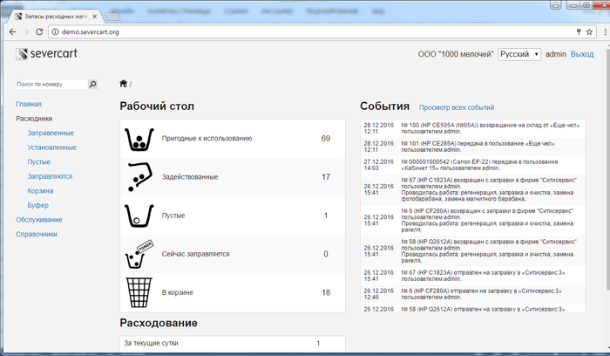Screen dimensions: 610x356
Task: Click the trash basket 'В корзине' icon
Action: (x=139, y=292)
